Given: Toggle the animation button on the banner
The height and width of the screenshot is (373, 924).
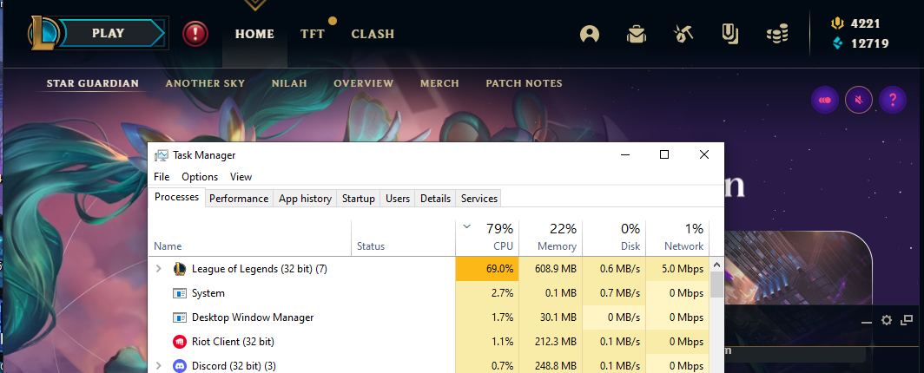Looking at the screenshot, I should [x=824, y=100].
